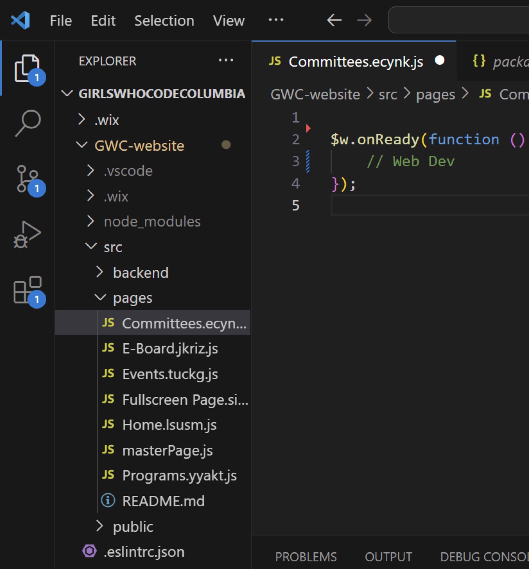This screenshot has width=529, height=569.
Task: Collapse the GIRLSWHOCODECOLUMBIA root folder
Action: pos(153,94)
